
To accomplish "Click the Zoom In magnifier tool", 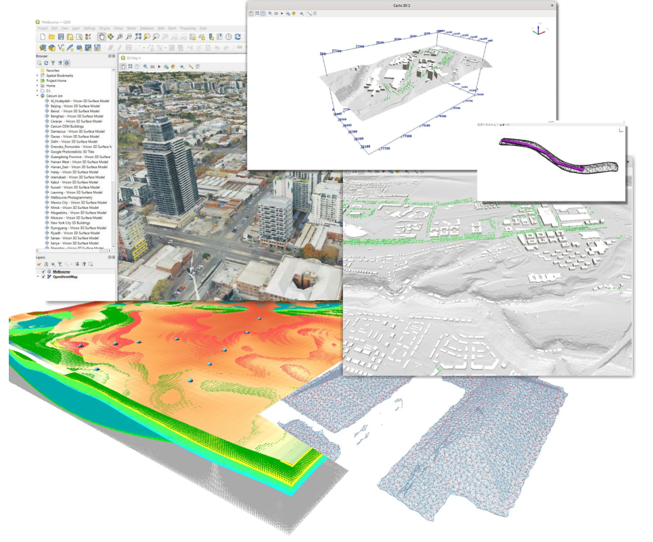I will pos(119,36).
